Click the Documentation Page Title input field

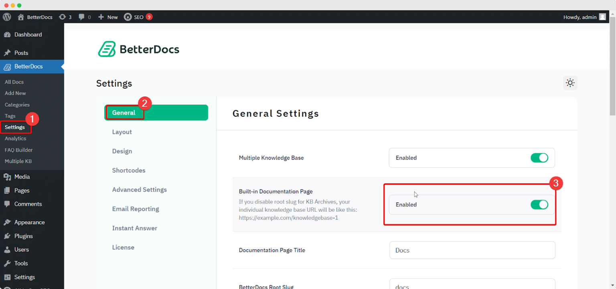(472, 250)
